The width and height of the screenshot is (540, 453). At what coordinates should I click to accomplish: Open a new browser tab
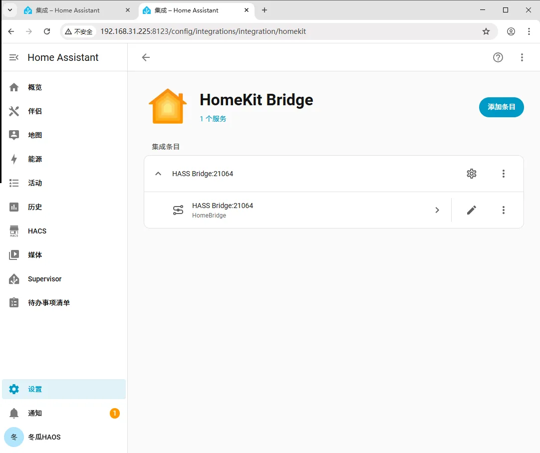(x=265, y=10)
